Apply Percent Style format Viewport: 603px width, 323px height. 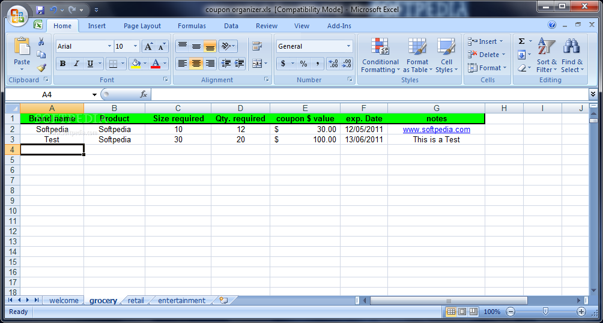coord(304,64)
